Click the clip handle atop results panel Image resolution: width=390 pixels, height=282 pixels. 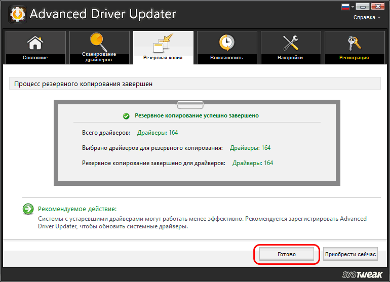click(x=190, y=105)
